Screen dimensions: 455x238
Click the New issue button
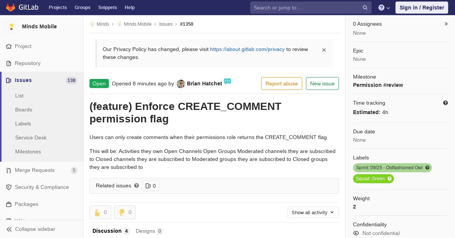[322, 83]
